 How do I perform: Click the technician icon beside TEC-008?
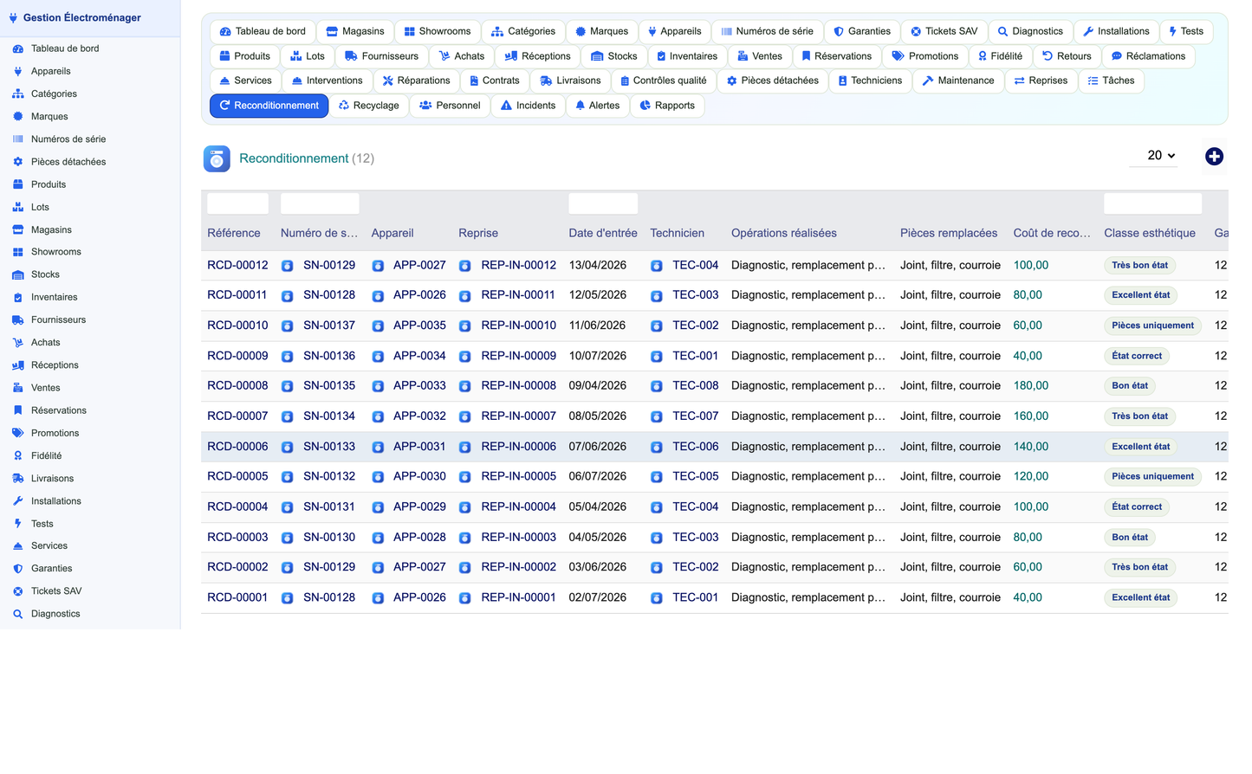click(656, 386)
